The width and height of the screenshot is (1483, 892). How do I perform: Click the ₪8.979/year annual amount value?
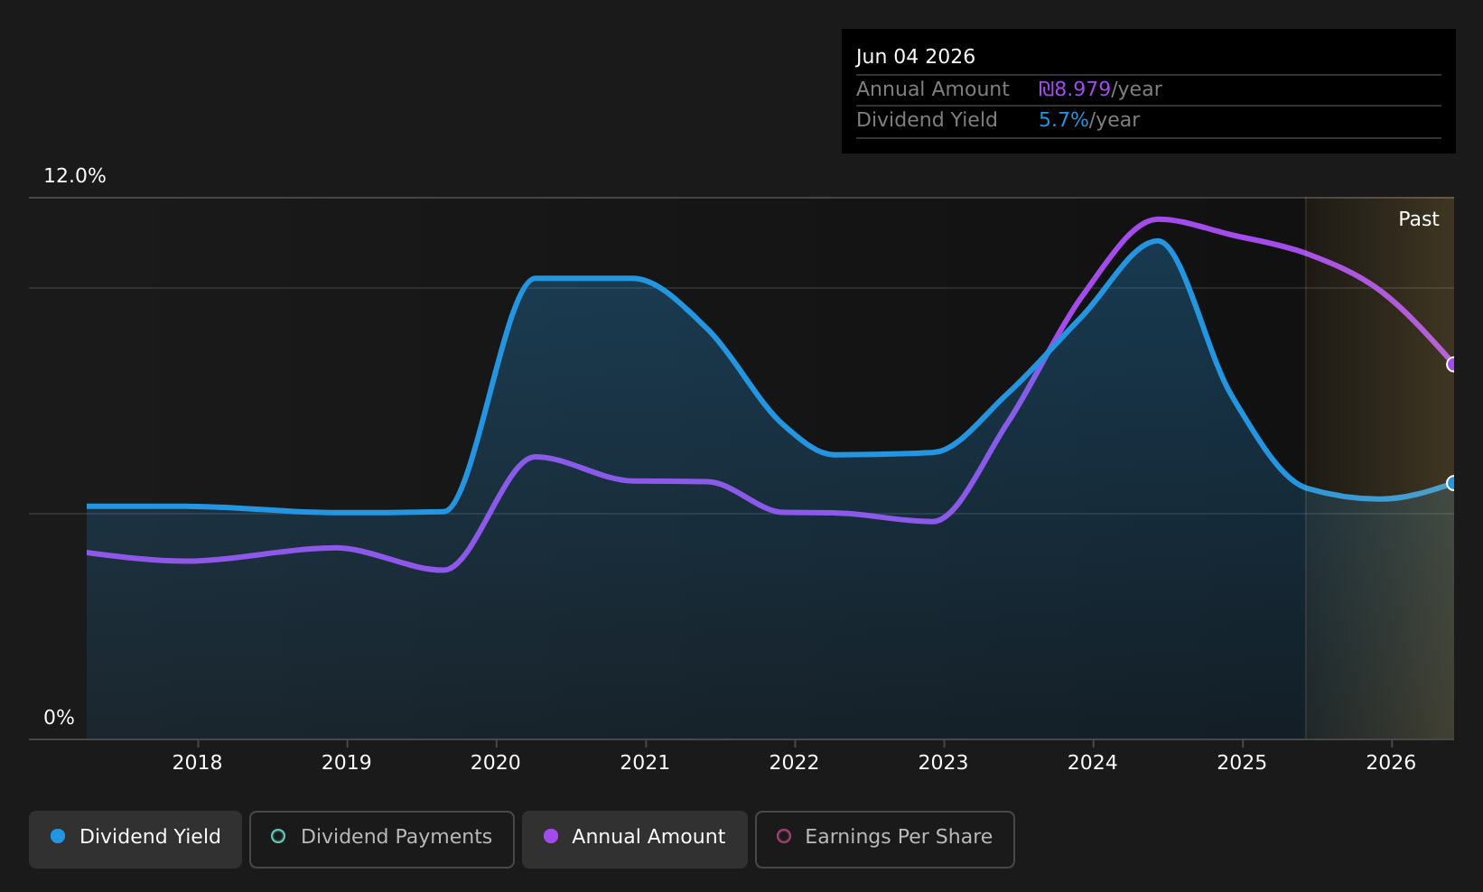[1100, 89]
